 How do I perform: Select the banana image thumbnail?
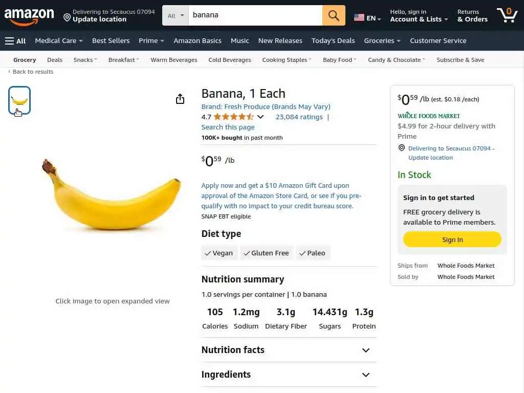click(x=19, y=100)
